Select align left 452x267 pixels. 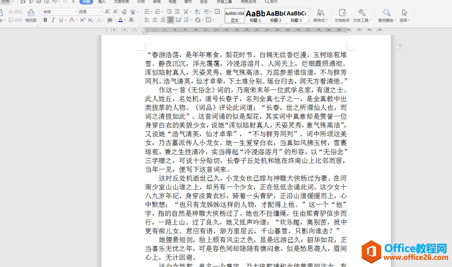click(147, 20)
